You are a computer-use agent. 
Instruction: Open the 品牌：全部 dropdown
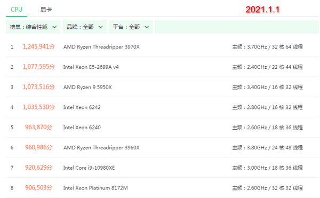point(84,27)
